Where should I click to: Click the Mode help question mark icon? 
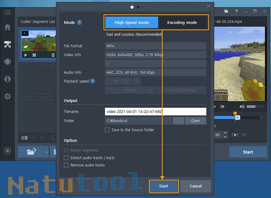coord(80,23)
